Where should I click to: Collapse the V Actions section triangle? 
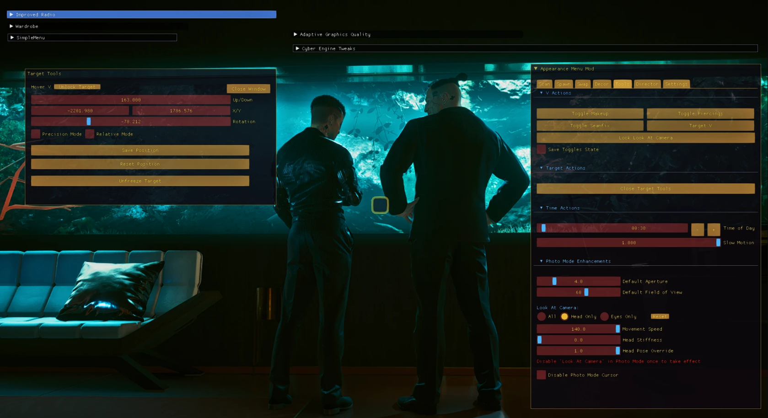(542, 93)
